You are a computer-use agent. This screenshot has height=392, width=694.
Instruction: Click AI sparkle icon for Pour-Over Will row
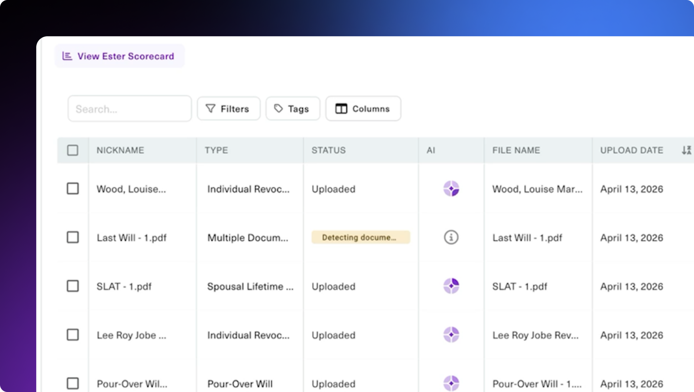pos(451,383)
